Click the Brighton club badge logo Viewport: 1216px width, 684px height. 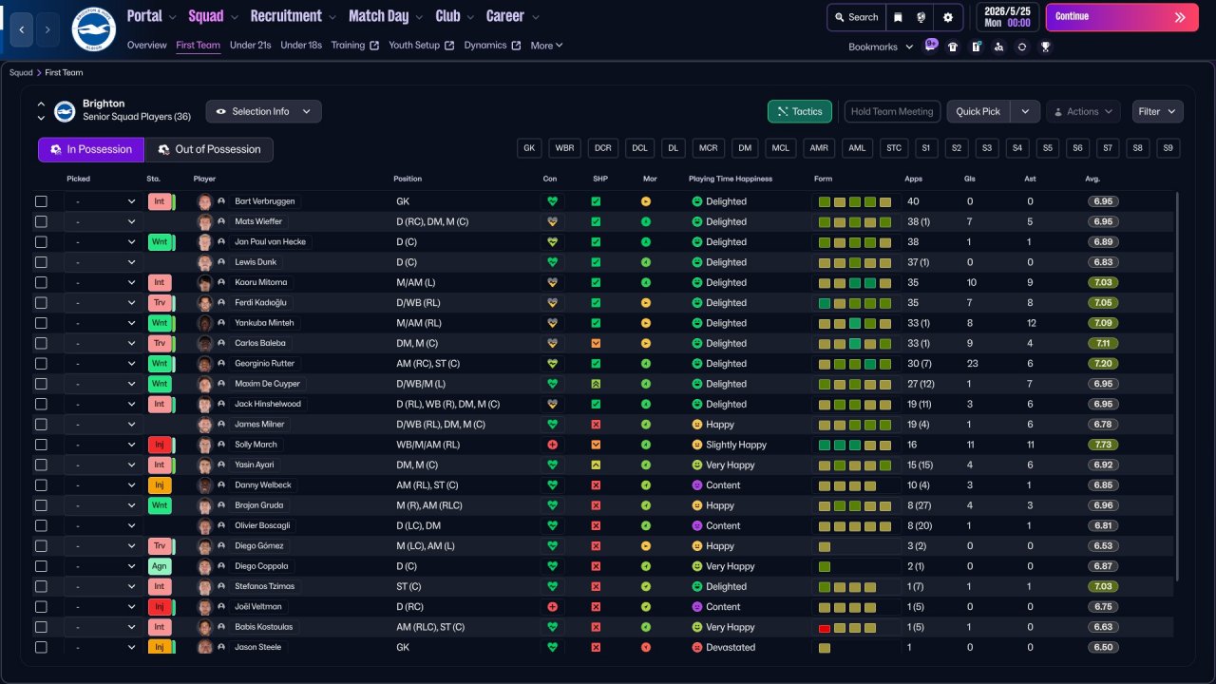click(x=93, y=29)
